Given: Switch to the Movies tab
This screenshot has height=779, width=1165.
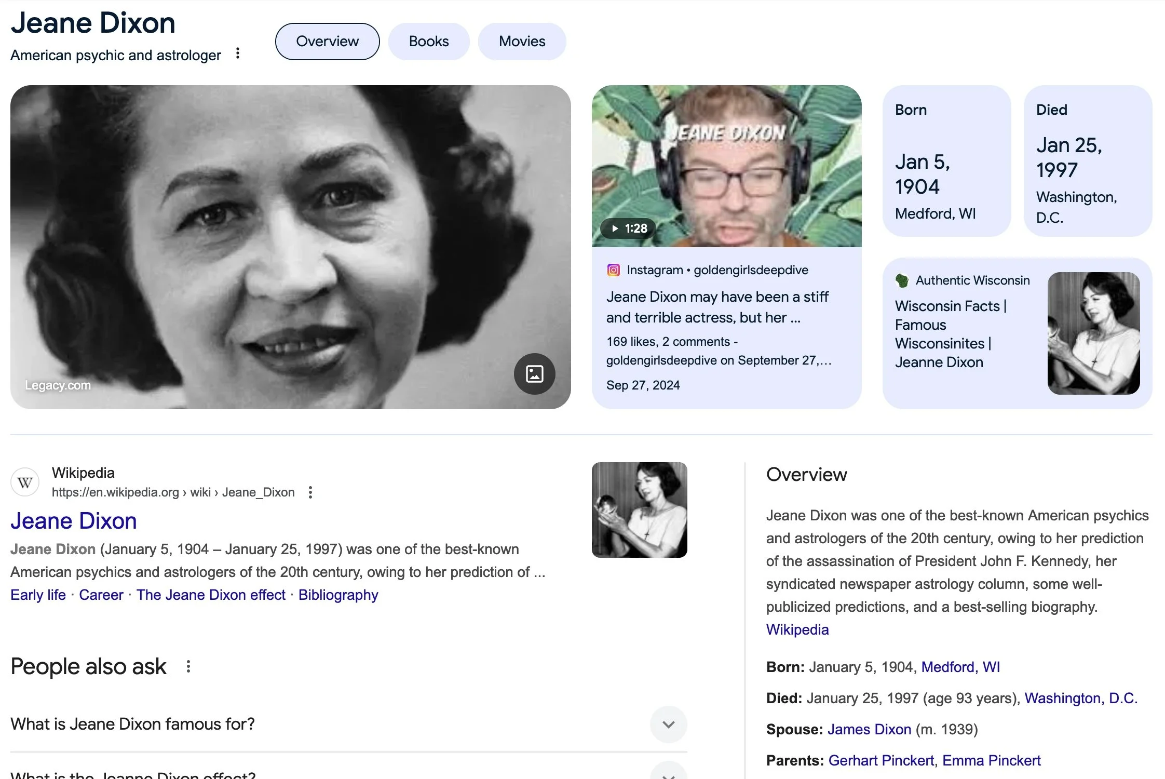Looking at the screenshot, I should click(522, 42).
